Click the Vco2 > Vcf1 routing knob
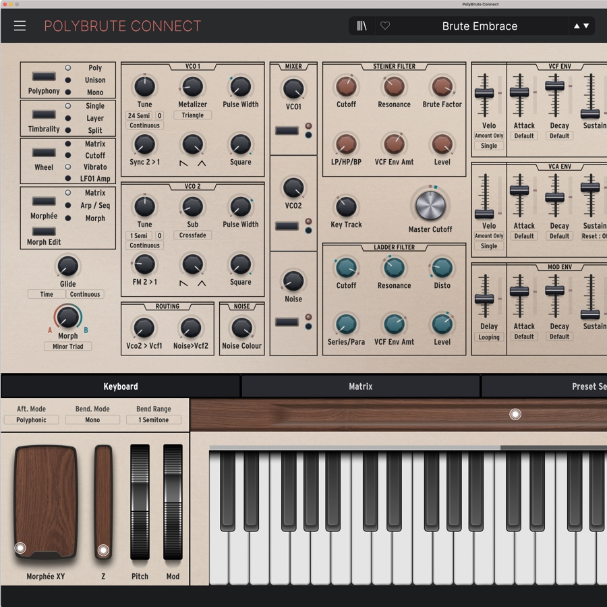Viewport: 607px width, 607px height. tap(144, 328)
